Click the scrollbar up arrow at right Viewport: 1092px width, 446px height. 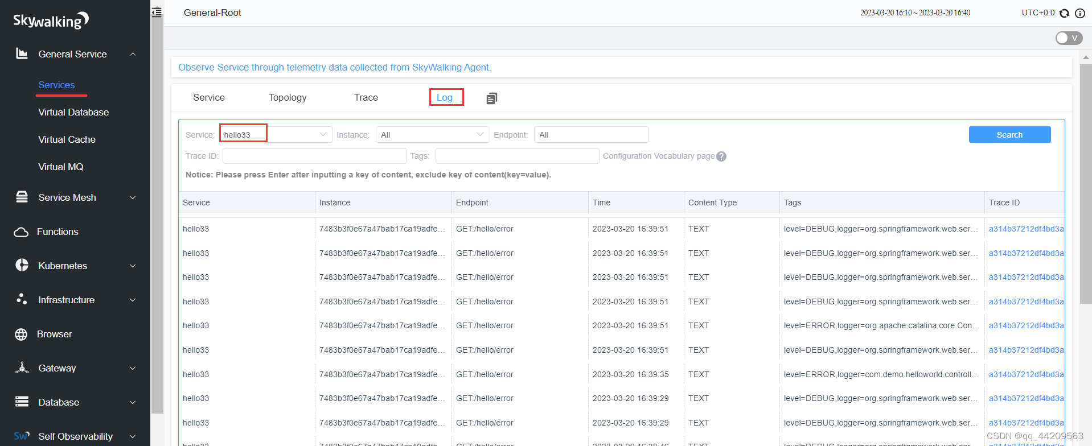pos(1086,57)
